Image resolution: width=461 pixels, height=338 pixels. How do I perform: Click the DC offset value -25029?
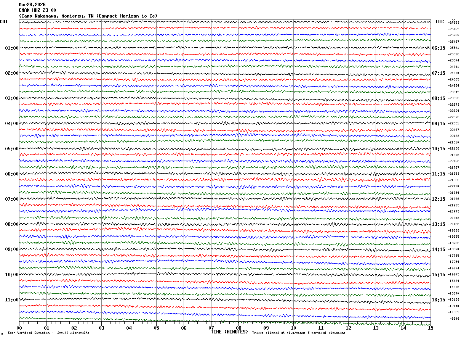click(x=453, y=29)
